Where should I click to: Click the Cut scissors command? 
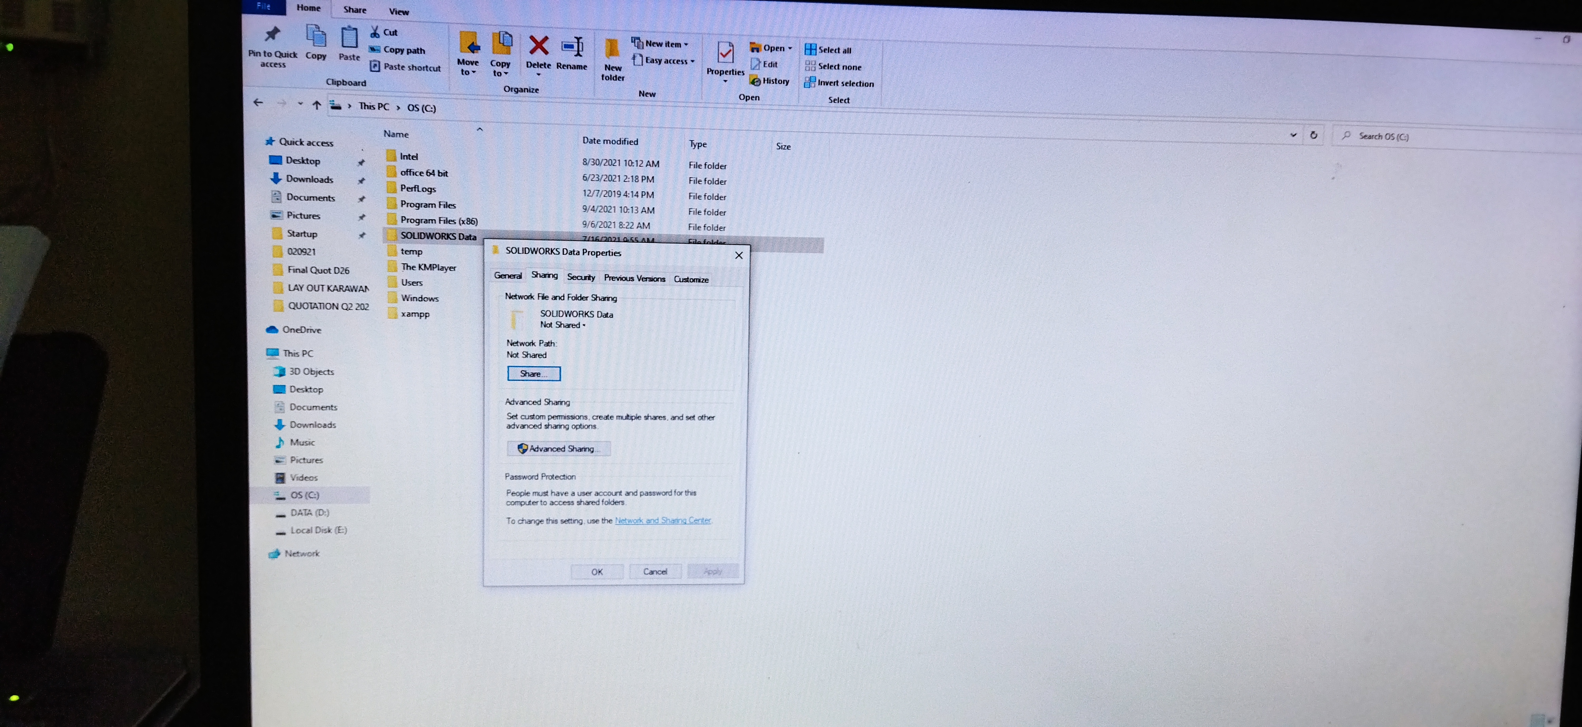pyautogui.click(x=384, y=32)
